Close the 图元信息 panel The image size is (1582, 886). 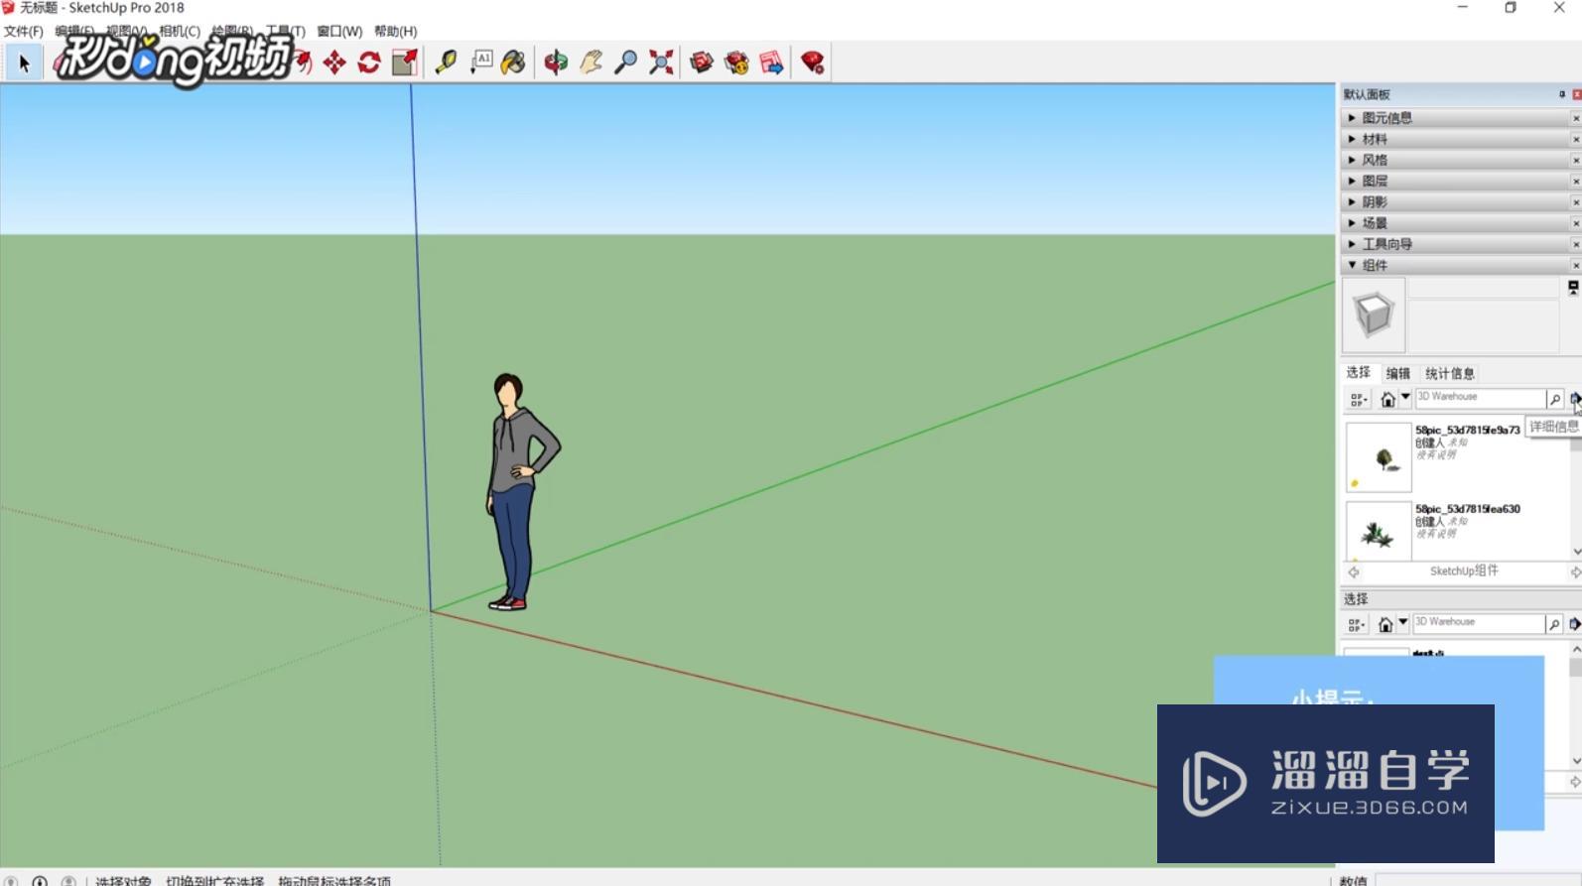point(1576,118)
